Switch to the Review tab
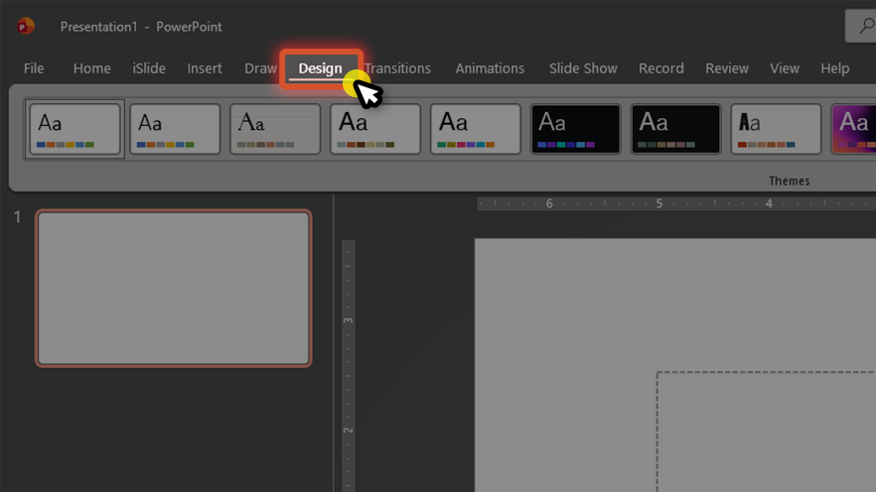 point(727,68)
